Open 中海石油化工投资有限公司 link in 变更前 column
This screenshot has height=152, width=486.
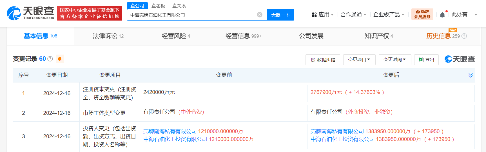(175, 139)
